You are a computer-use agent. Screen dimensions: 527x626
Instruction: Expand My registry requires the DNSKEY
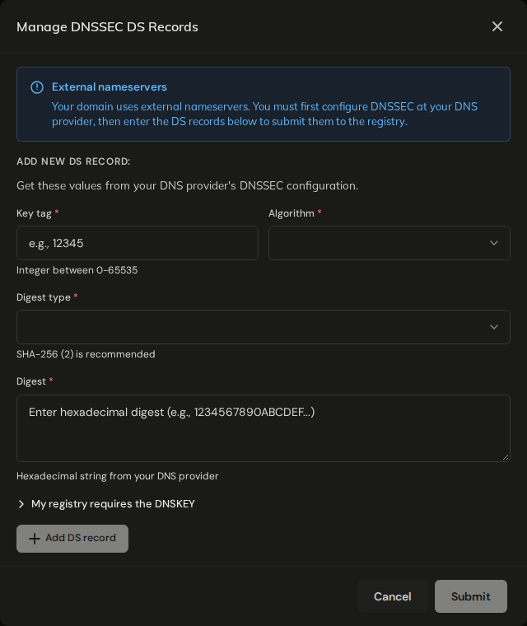[105, 504]
